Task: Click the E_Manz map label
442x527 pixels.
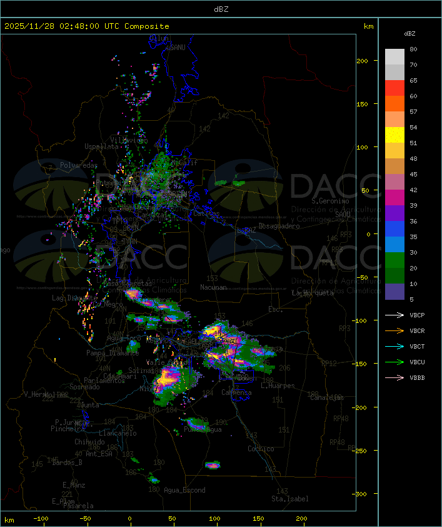Action: (74, 485)
